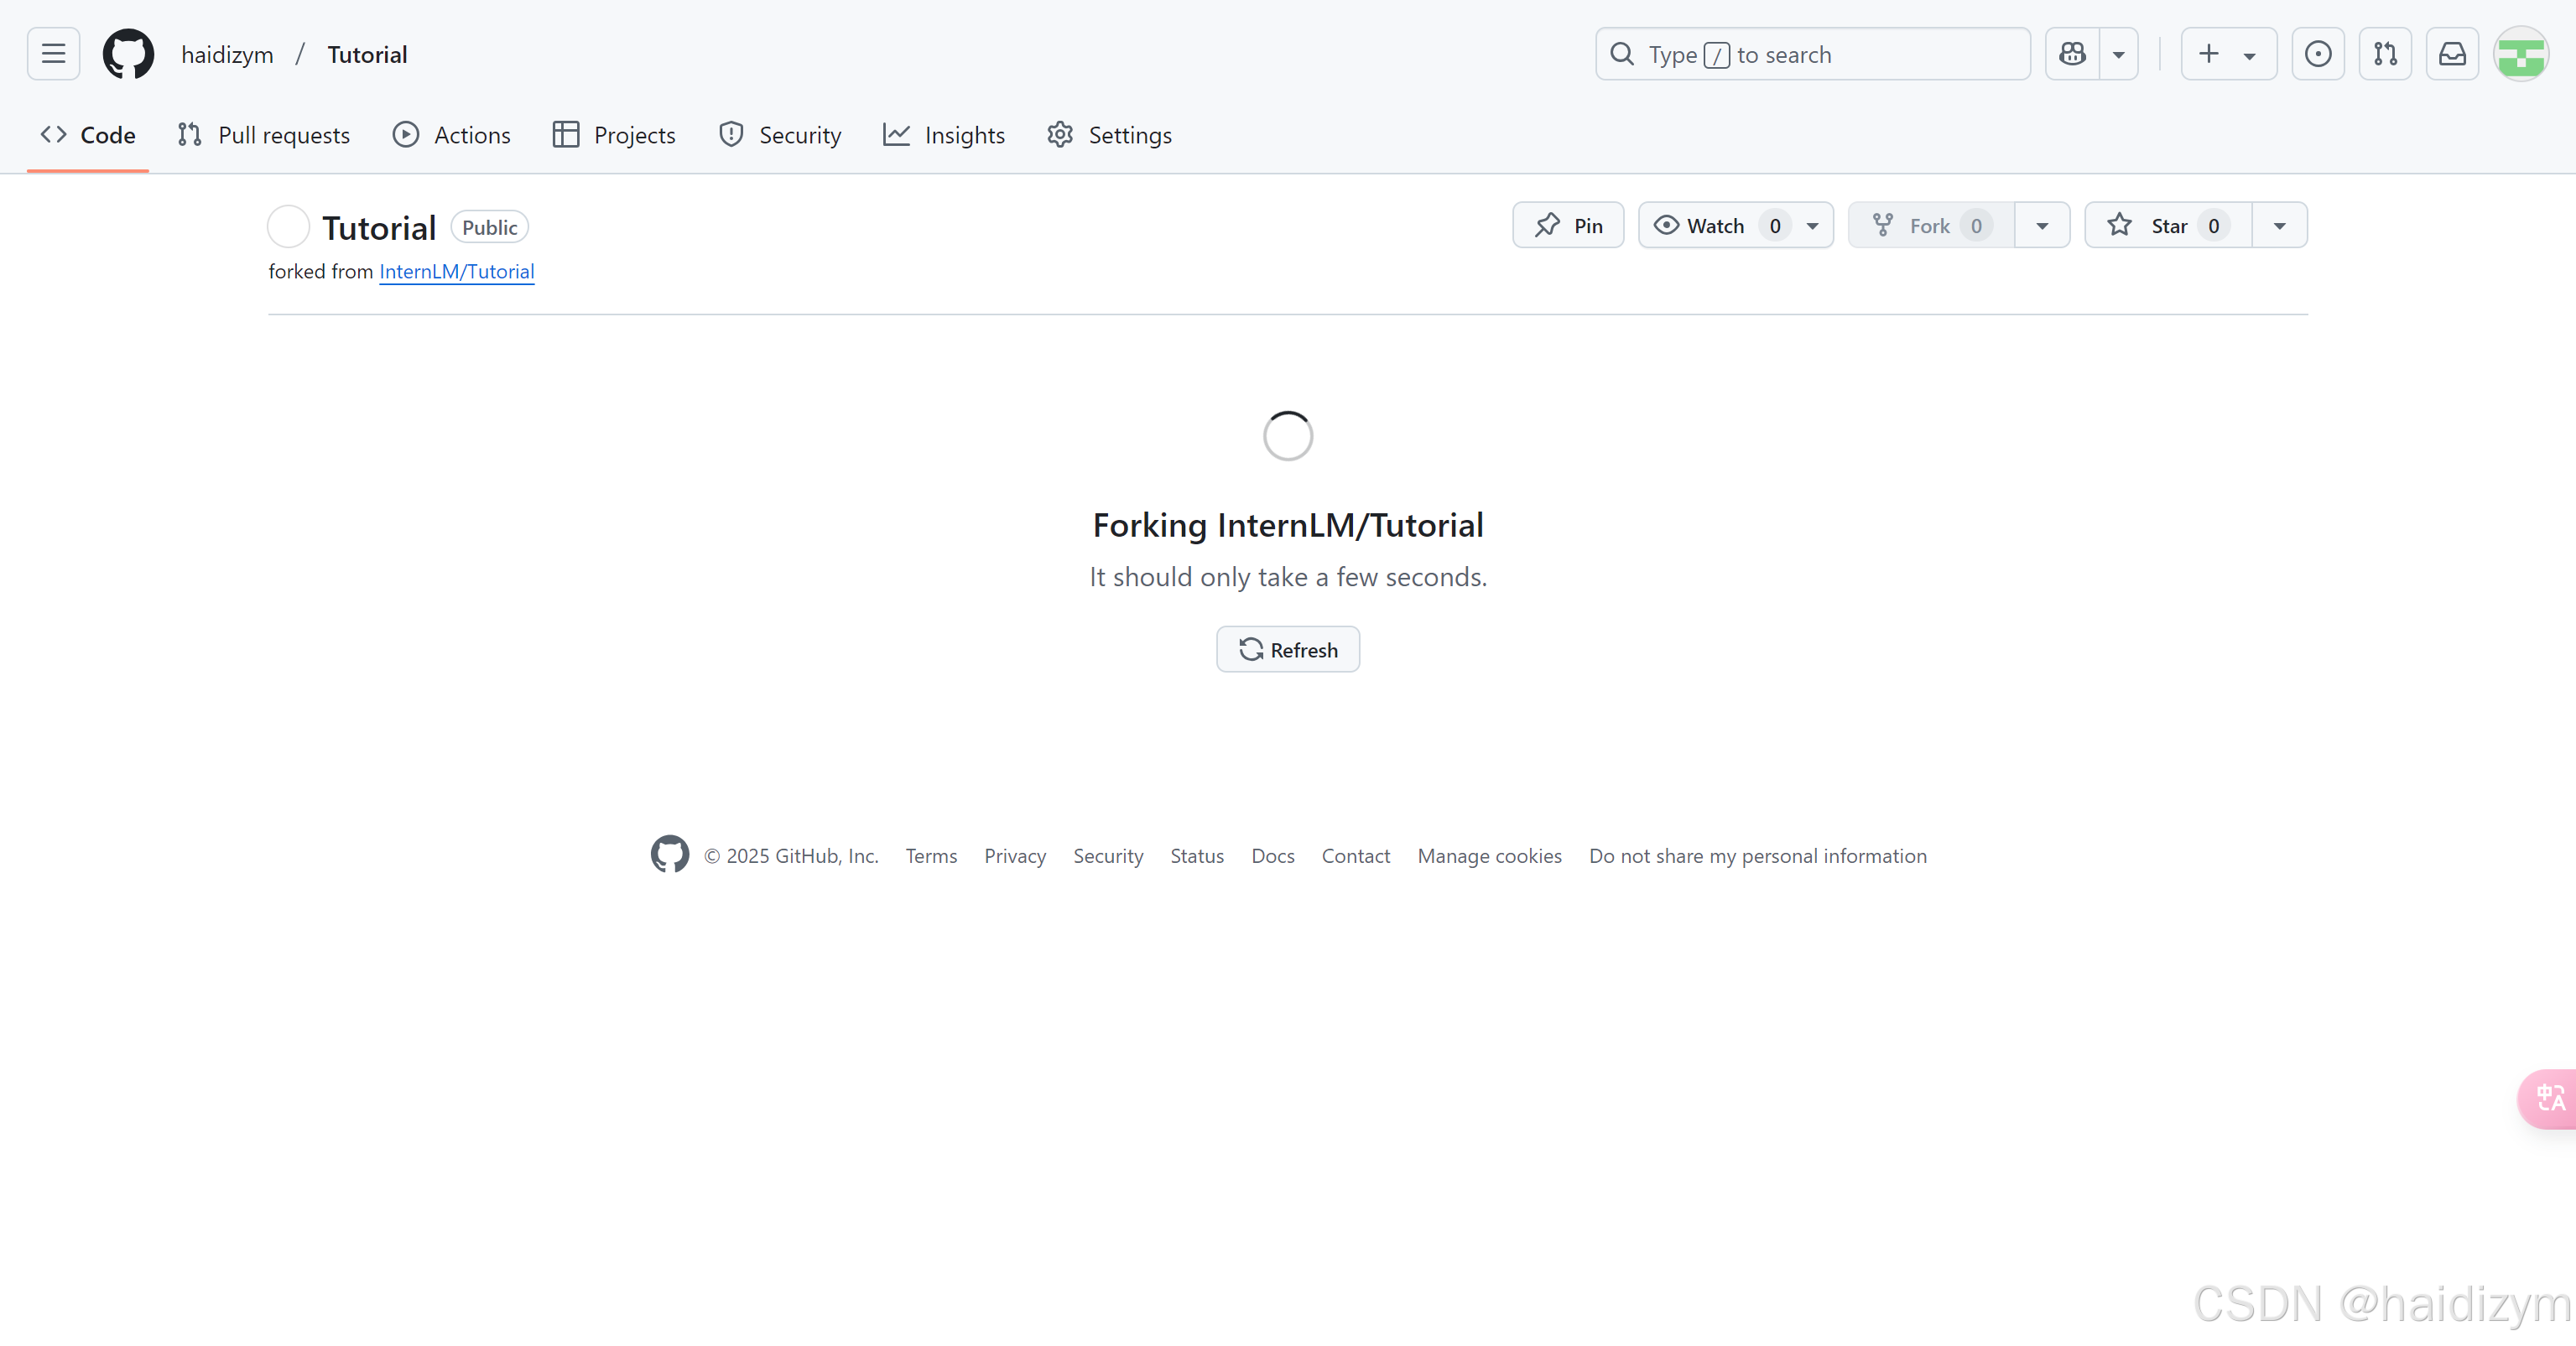This screenshot has width=2576, height=1346.
Task: Open the hamburger navigation menu
Action: 53,54
